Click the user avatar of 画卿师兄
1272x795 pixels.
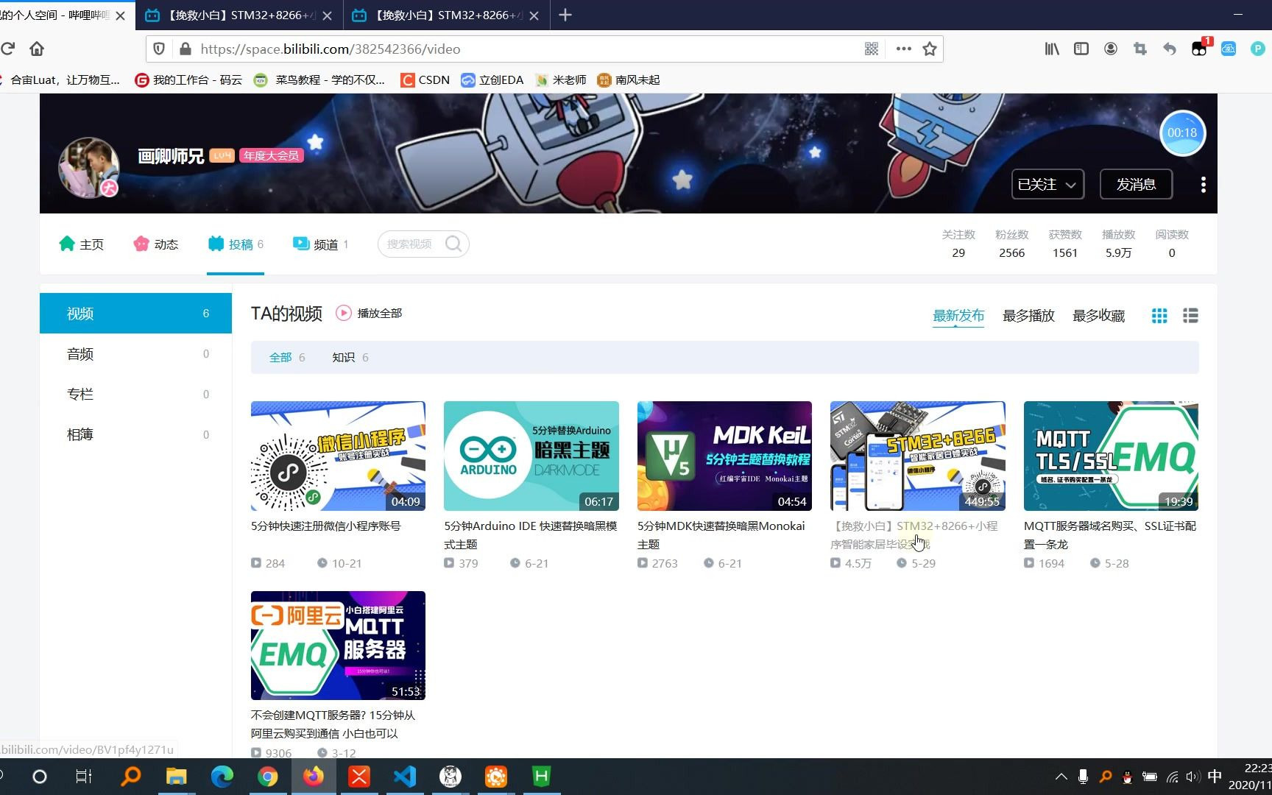tap(88, 167)
